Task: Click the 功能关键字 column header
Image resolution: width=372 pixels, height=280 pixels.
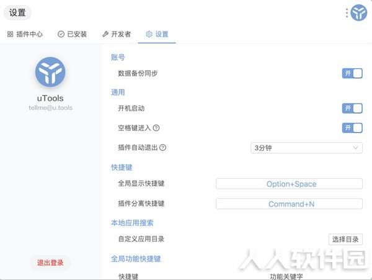Action: [x=286, y=276]
